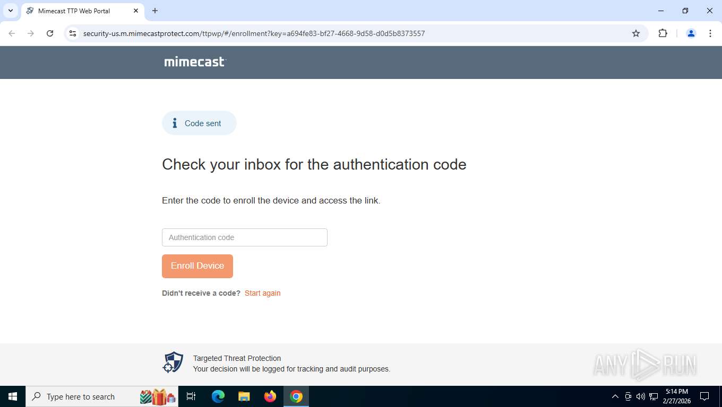The image size is (722, 407).
Task: Click the address bar URL
Action: pyautogui.click(x=254, y=33)
